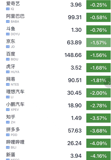Expand the side chevron arrow near 网易

[109, 83]
